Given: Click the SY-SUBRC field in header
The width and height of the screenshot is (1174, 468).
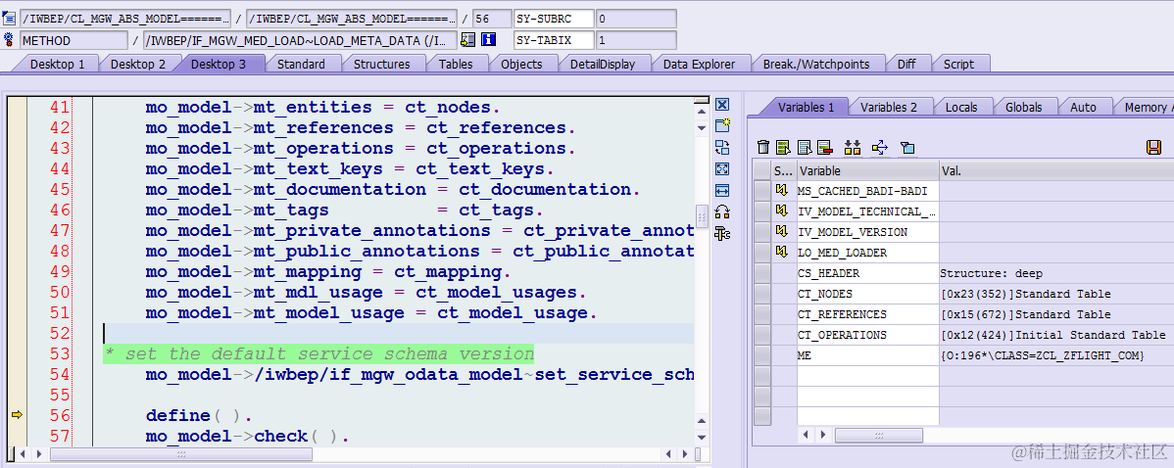Looking at the screenshot, I should click(554, 19).
